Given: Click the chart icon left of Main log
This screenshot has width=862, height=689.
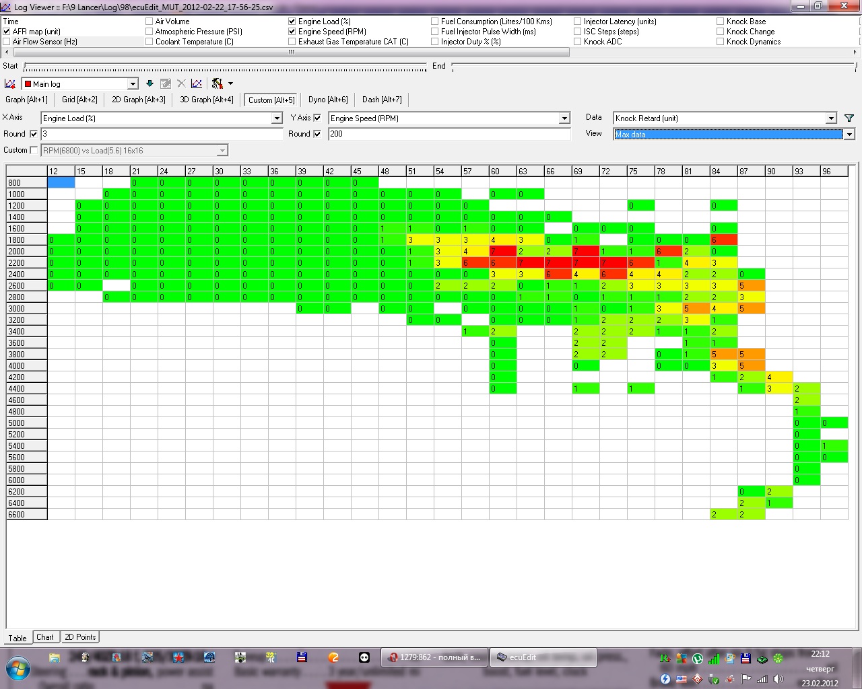Looking at the screenshot, I should tap(10, 84).
